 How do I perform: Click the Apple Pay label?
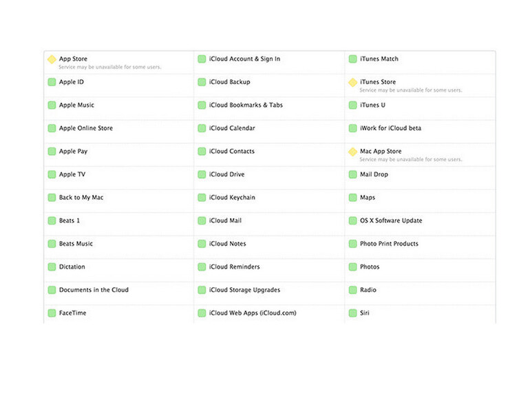click(73, 151)
